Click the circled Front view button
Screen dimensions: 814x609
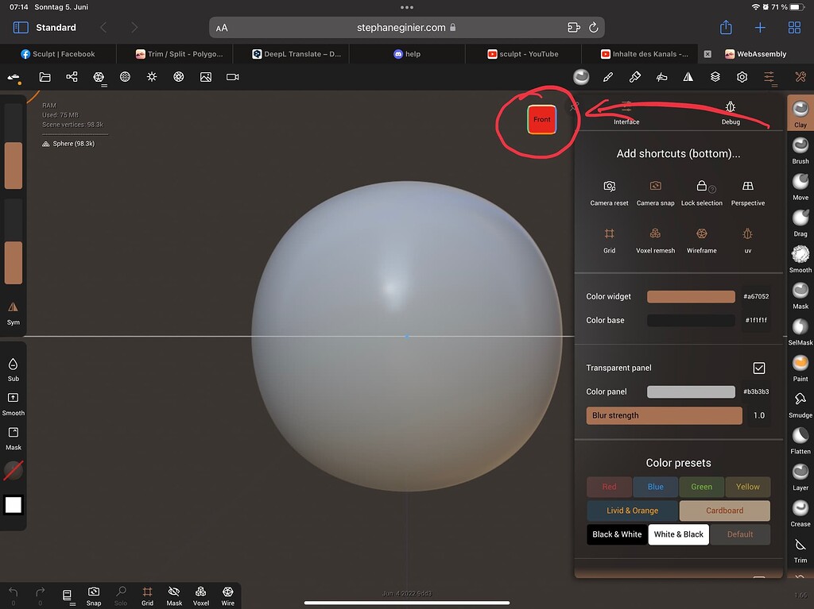(541, 119)
